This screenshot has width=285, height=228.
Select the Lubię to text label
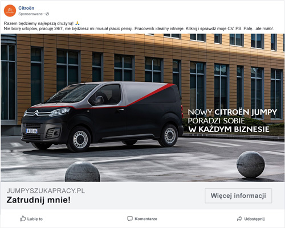(35, 219)
